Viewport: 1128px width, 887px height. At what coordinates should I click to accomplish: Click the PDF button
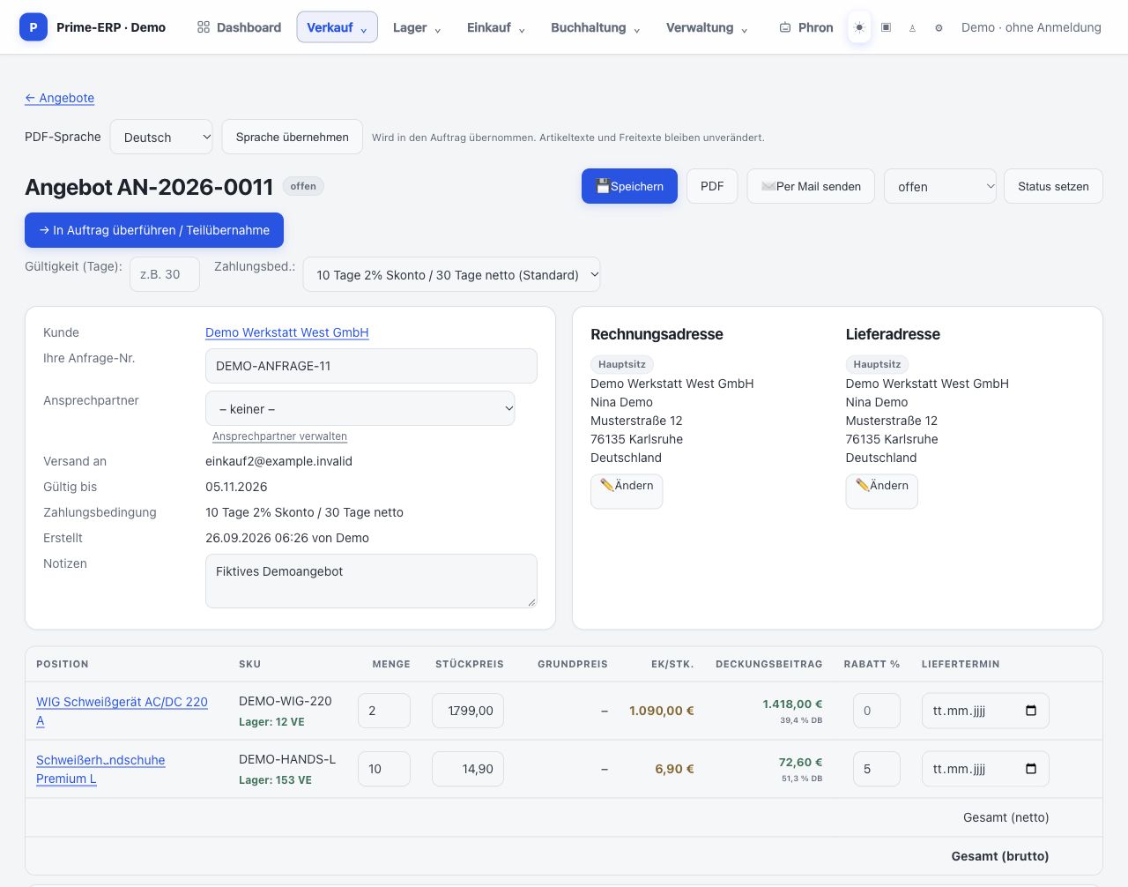pos(712,186)
